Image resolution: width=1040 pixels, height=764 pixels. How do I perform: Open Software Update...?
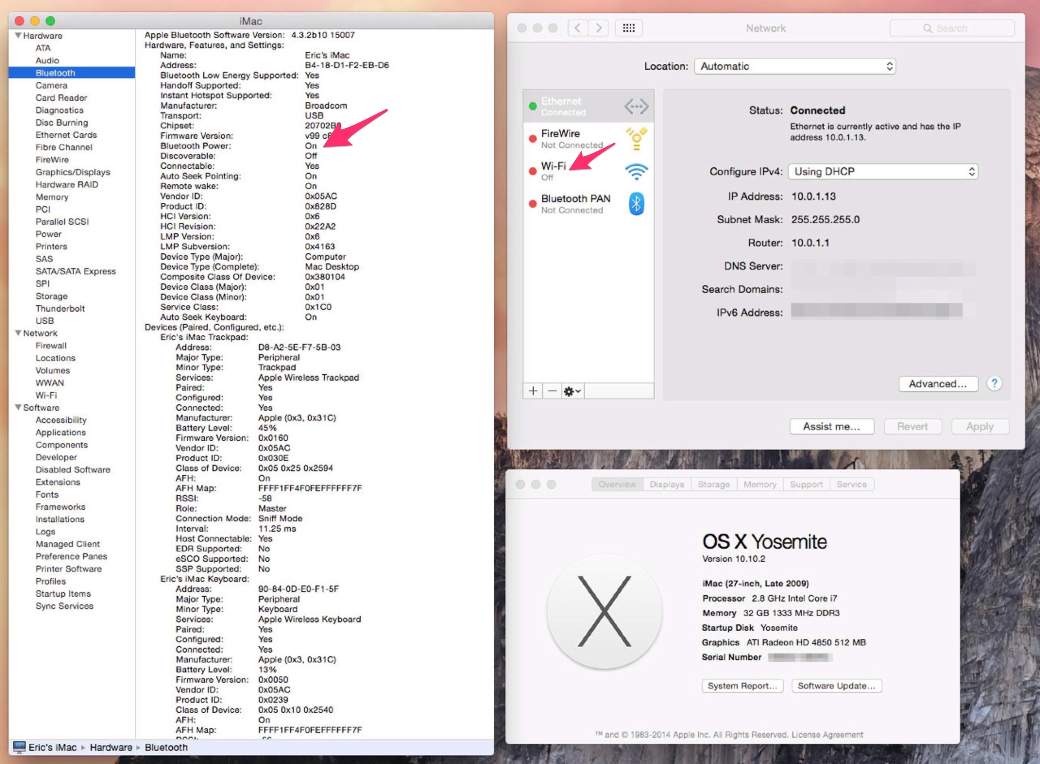[836, 686]
